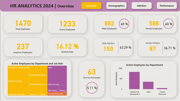Screen dimensions: 180x101
Task: Click the 63 Due for Promotion value
Action: tap(92, 72)
